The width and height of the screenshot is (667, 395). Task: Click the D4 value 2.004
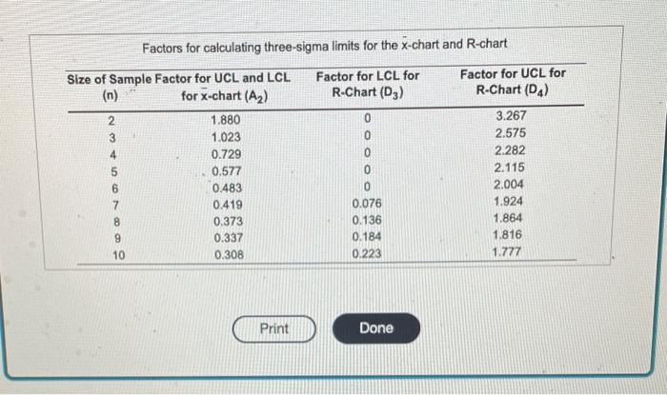[x=508, y=185]
